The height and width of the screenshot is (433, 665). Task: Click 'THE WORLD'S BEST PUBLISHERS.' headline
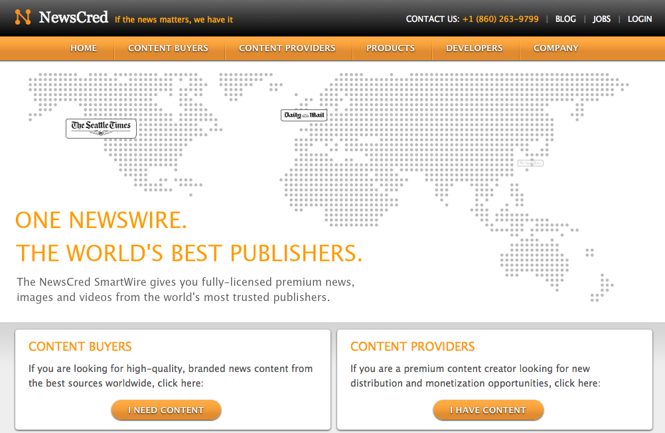pos(189,253)
